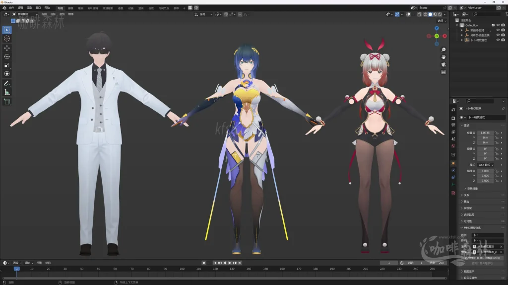
Task: Select the Add Cube tool
Action: point(7,102)
